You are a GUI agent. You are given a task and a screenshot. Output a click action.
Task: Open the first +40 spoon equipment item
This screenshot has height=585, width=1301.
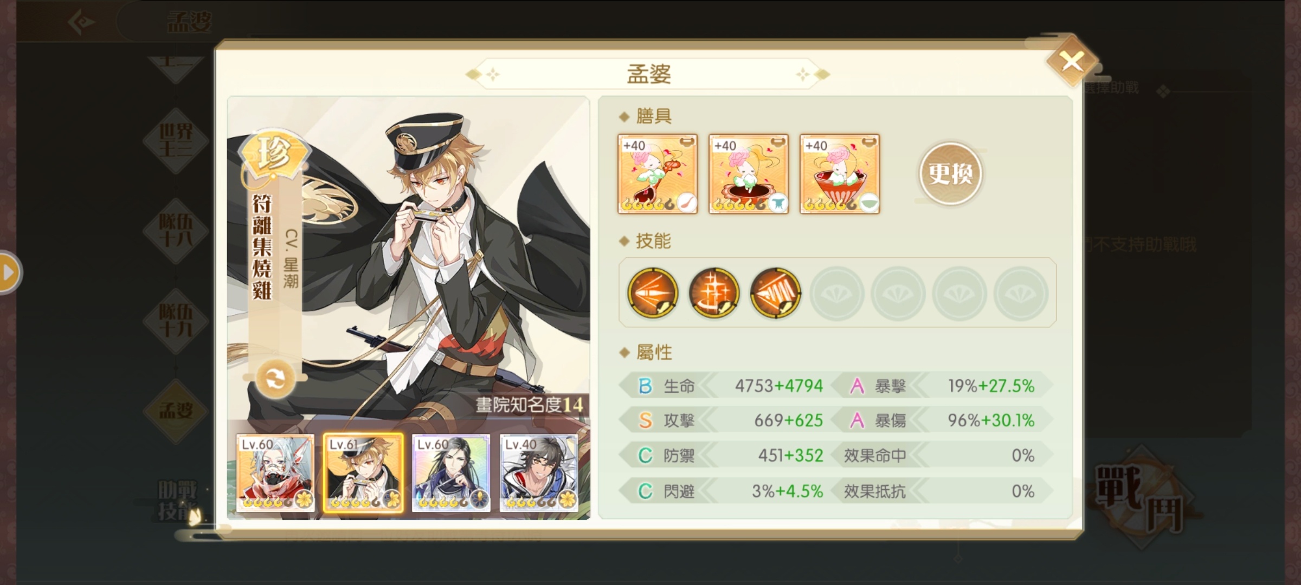click(658, 174)
